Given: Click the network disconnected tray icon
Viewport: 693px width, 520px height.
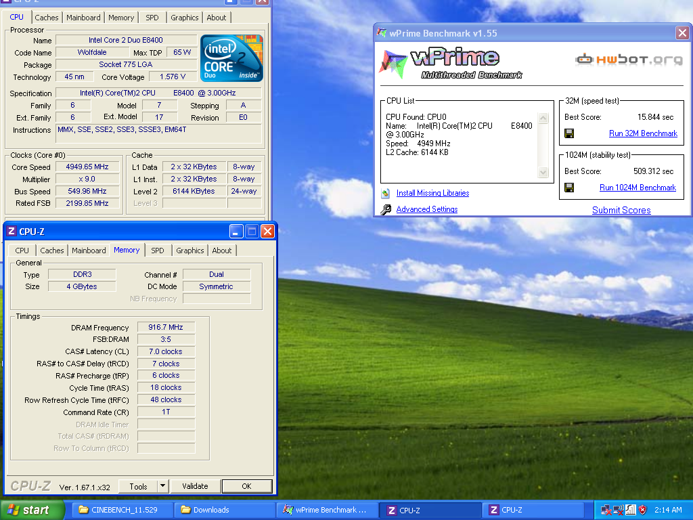Looking at the screenshot, I should 606,511.
